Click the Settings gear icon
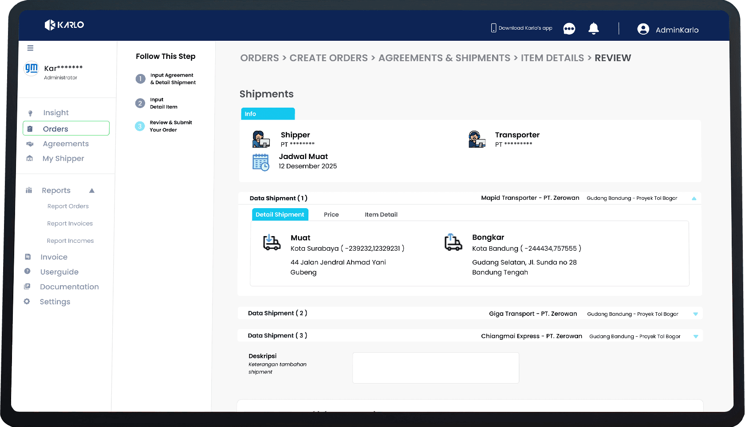This screenshot has height=427, width=745. 27,301
